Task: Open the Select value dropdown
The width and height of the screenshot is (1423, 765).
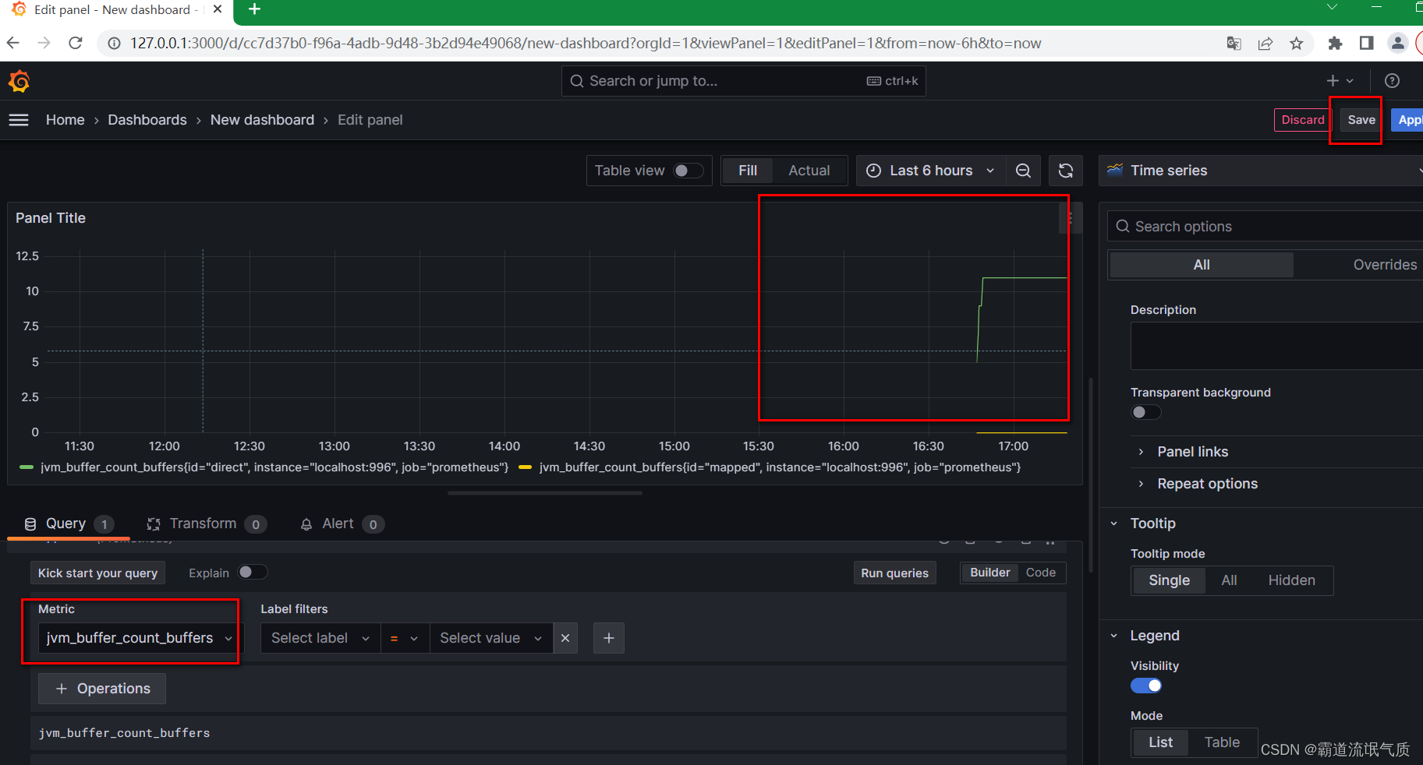Action: tap(491, 638)
